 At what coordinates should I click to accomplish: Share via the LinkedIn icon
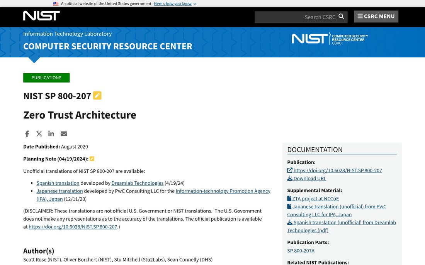[51, 133]
